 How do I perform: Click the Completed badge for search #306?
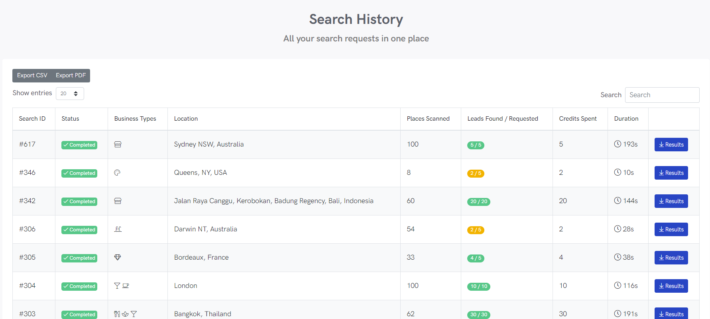tap(79, 230)
